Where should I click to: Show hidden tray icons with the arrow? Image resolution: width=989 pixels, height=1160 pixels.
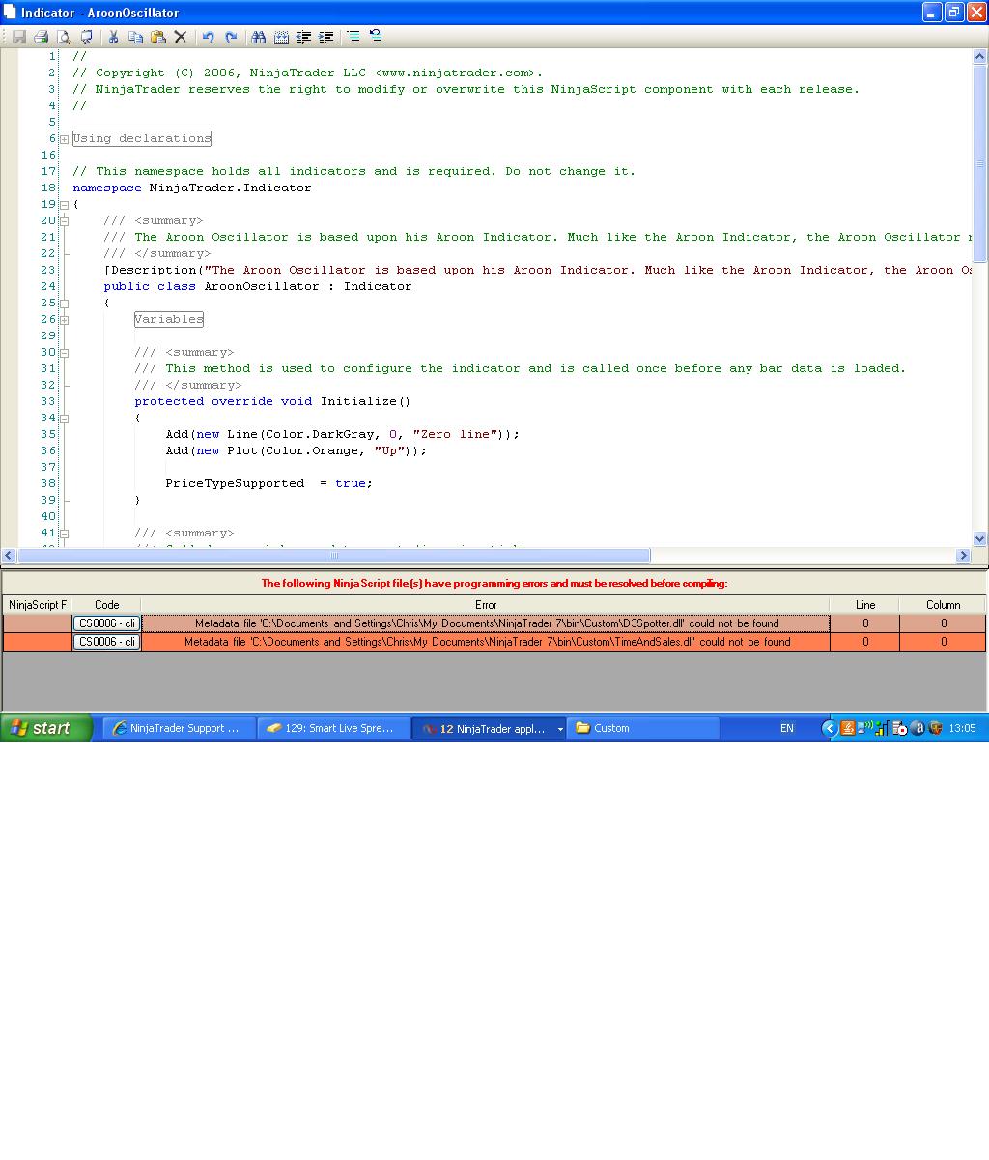830,728
